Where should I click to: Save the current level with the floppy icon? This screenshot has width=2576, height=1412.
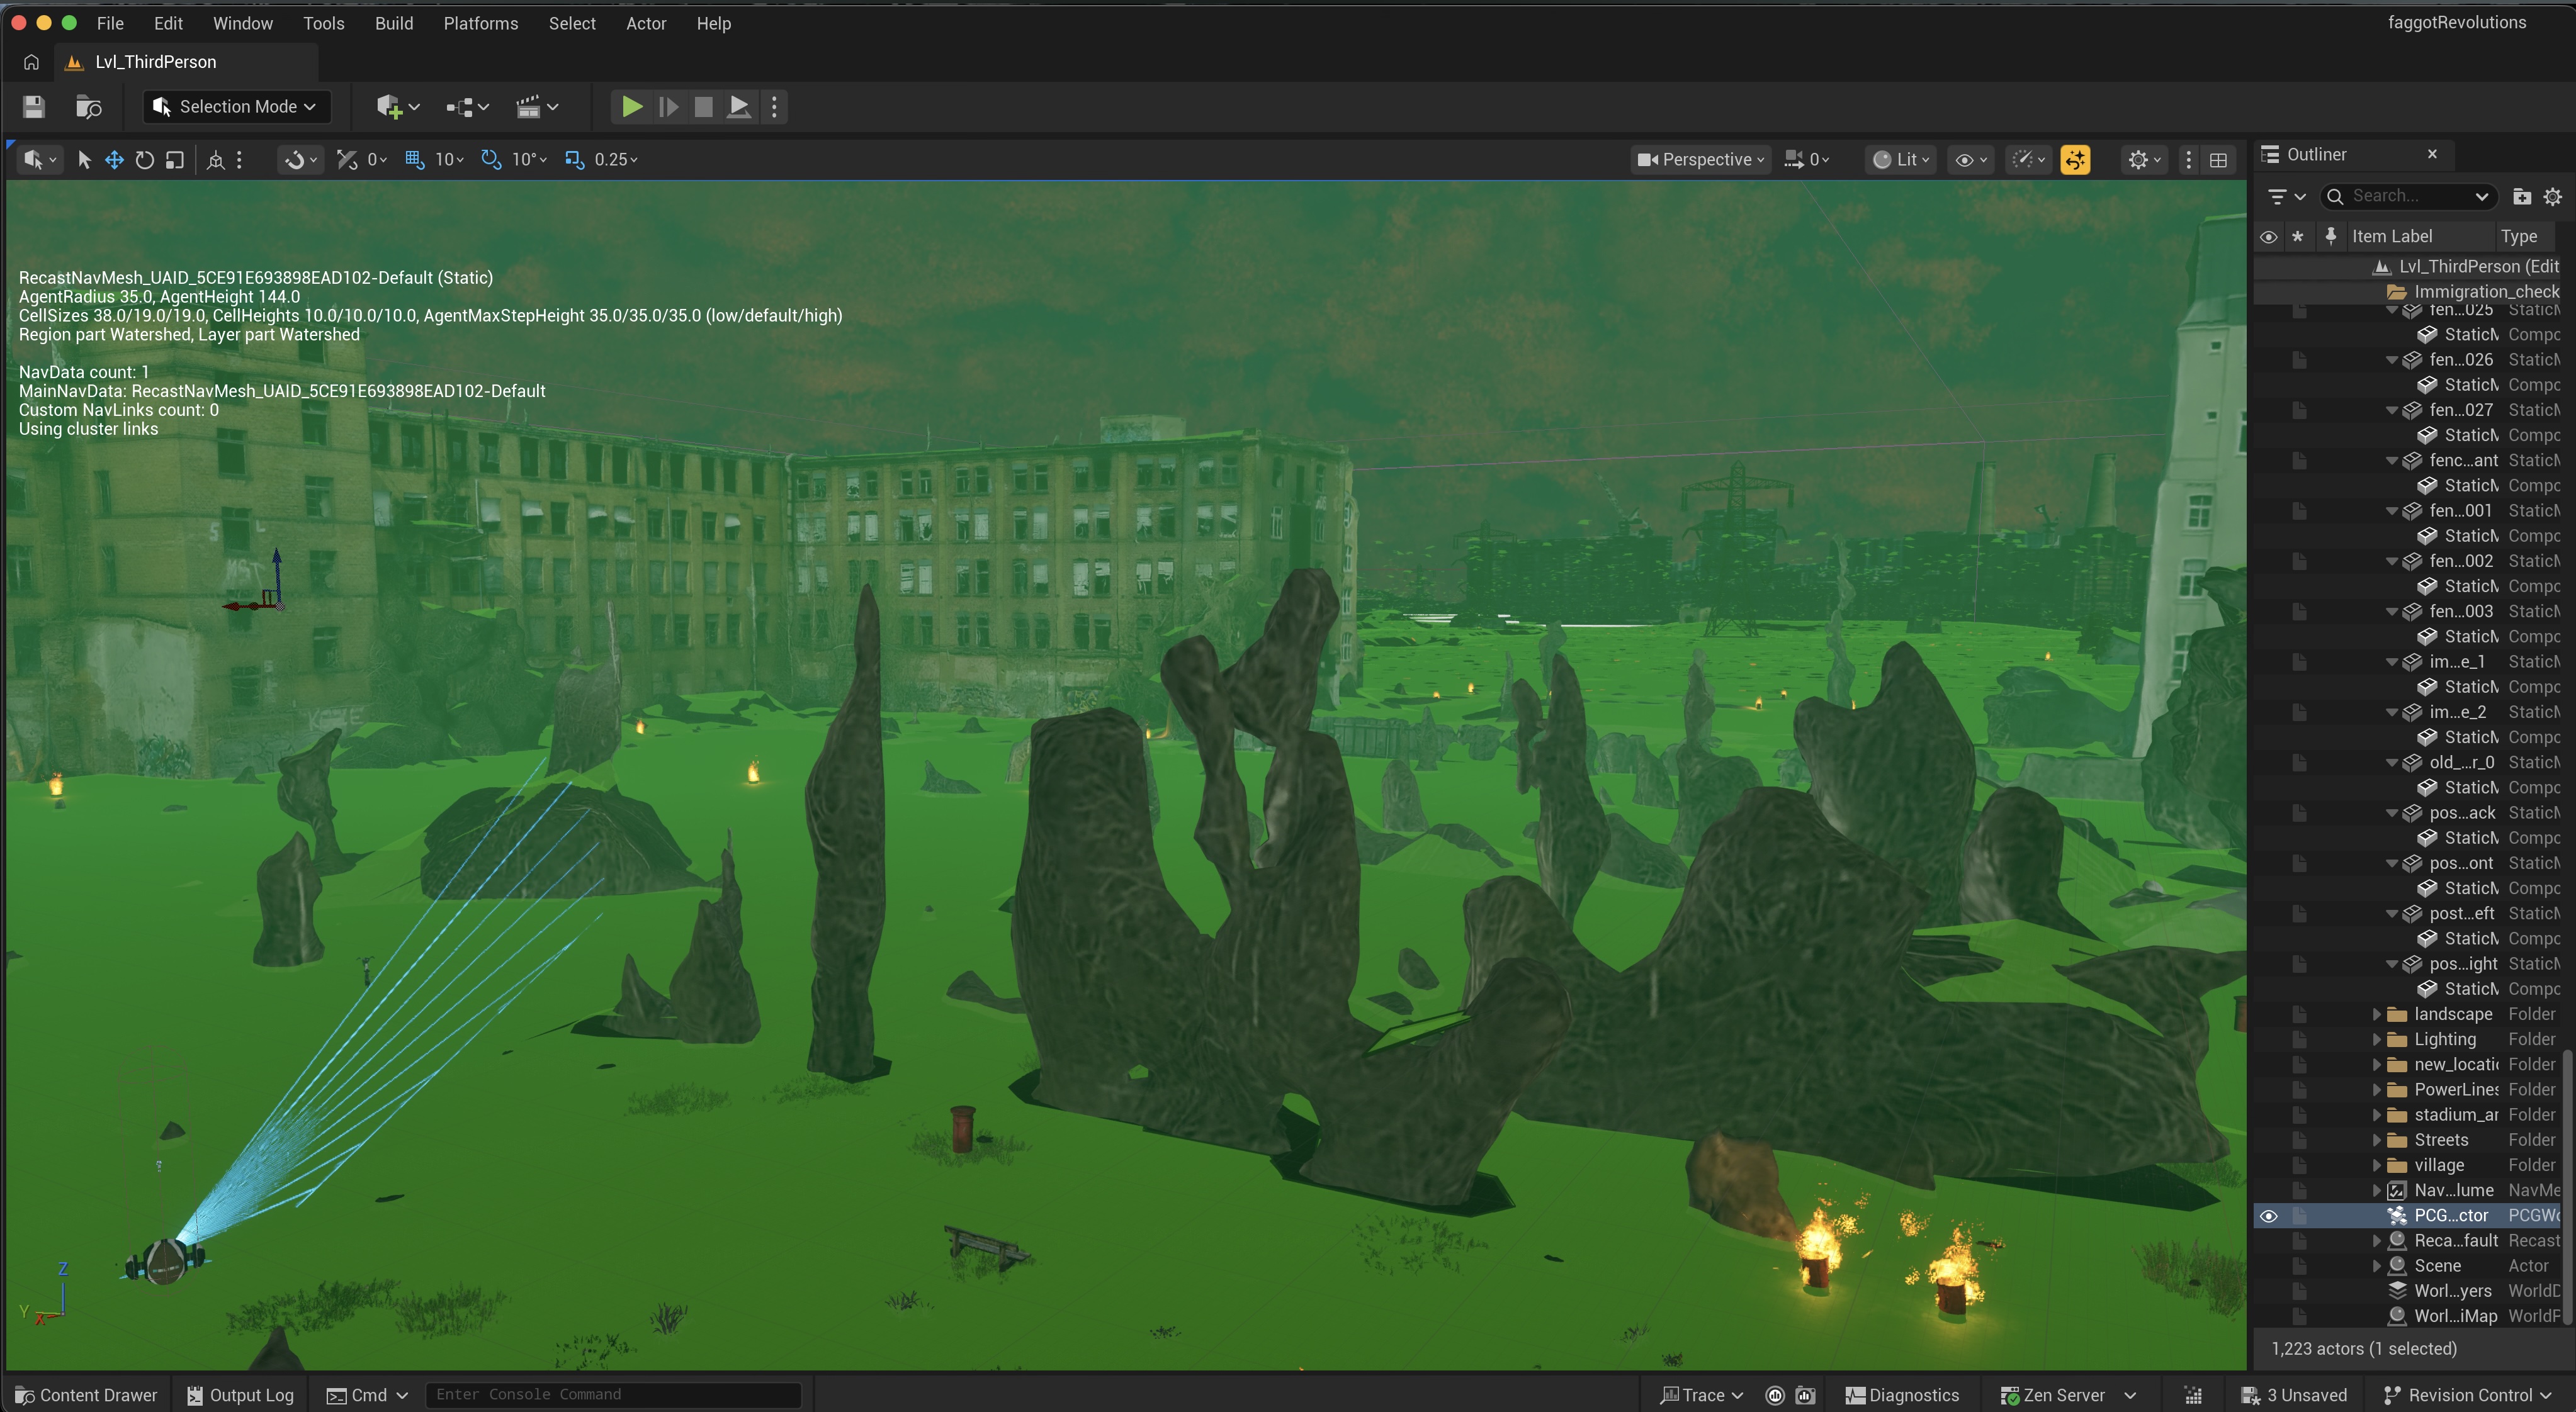[x=34, y=107]
